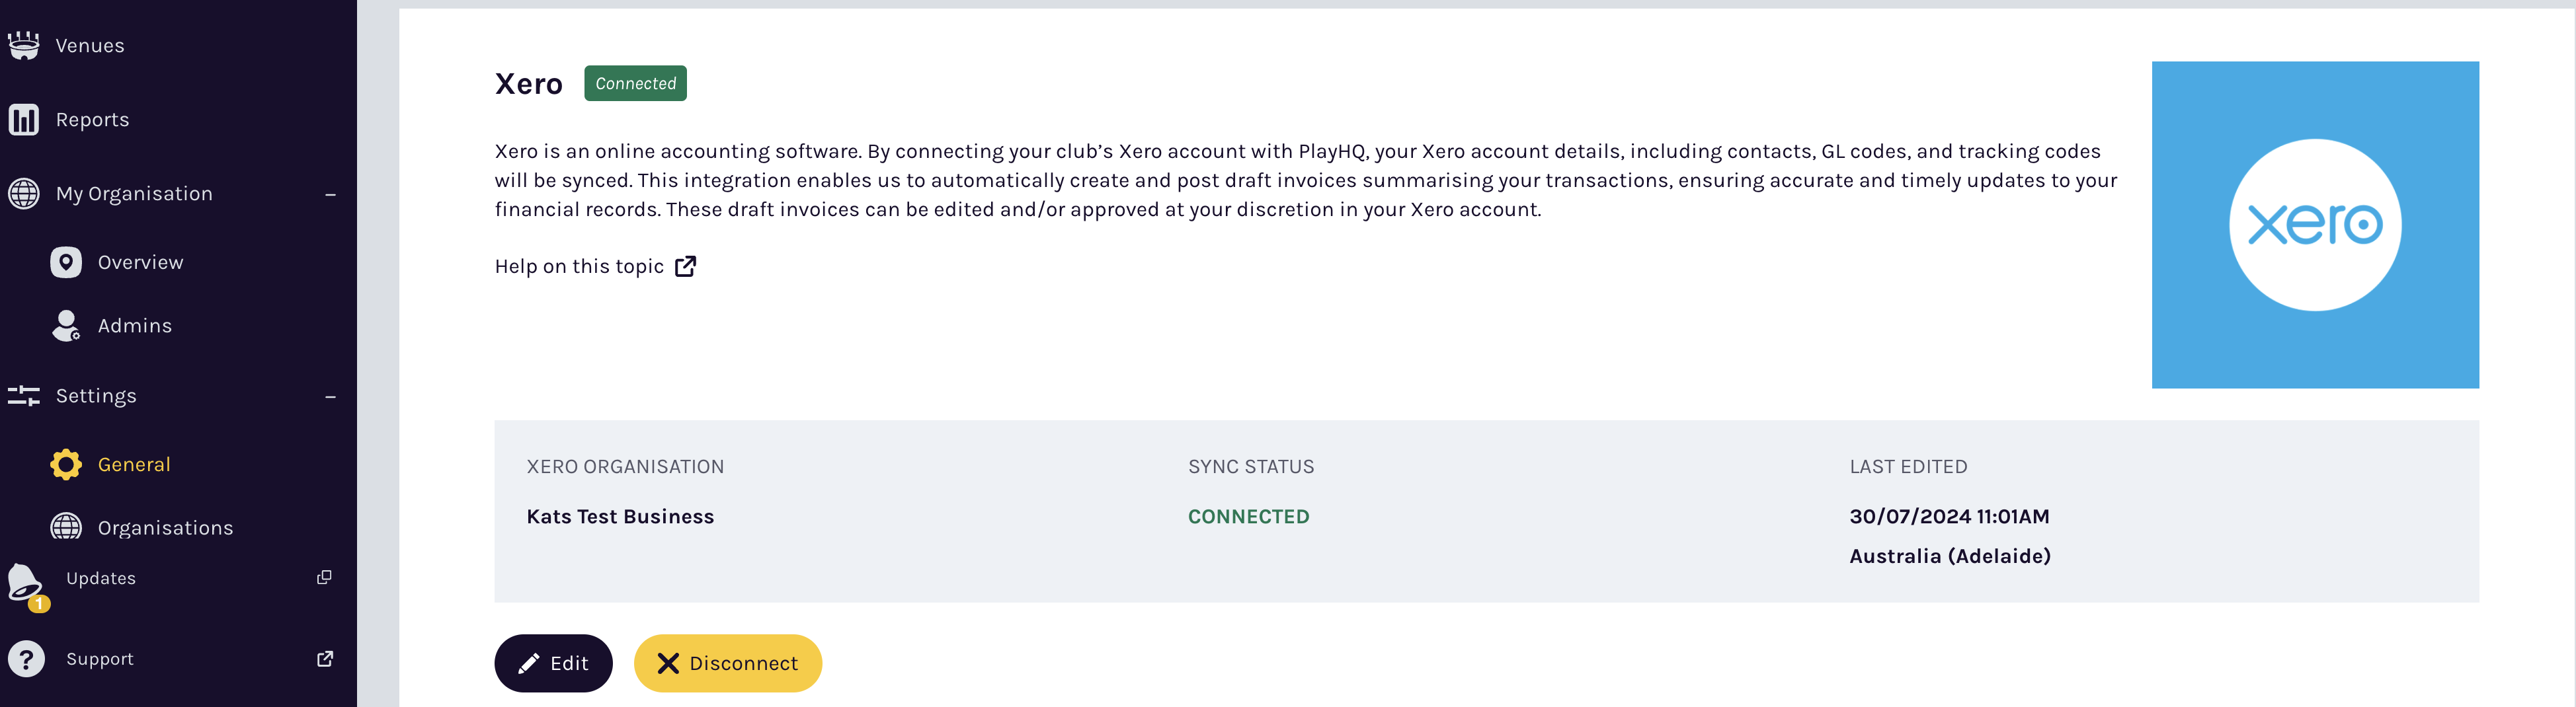The height and width of the screenshot is (707, 2576).
Task: Open Settings via the sliders icon
Action: pos(23,396)
